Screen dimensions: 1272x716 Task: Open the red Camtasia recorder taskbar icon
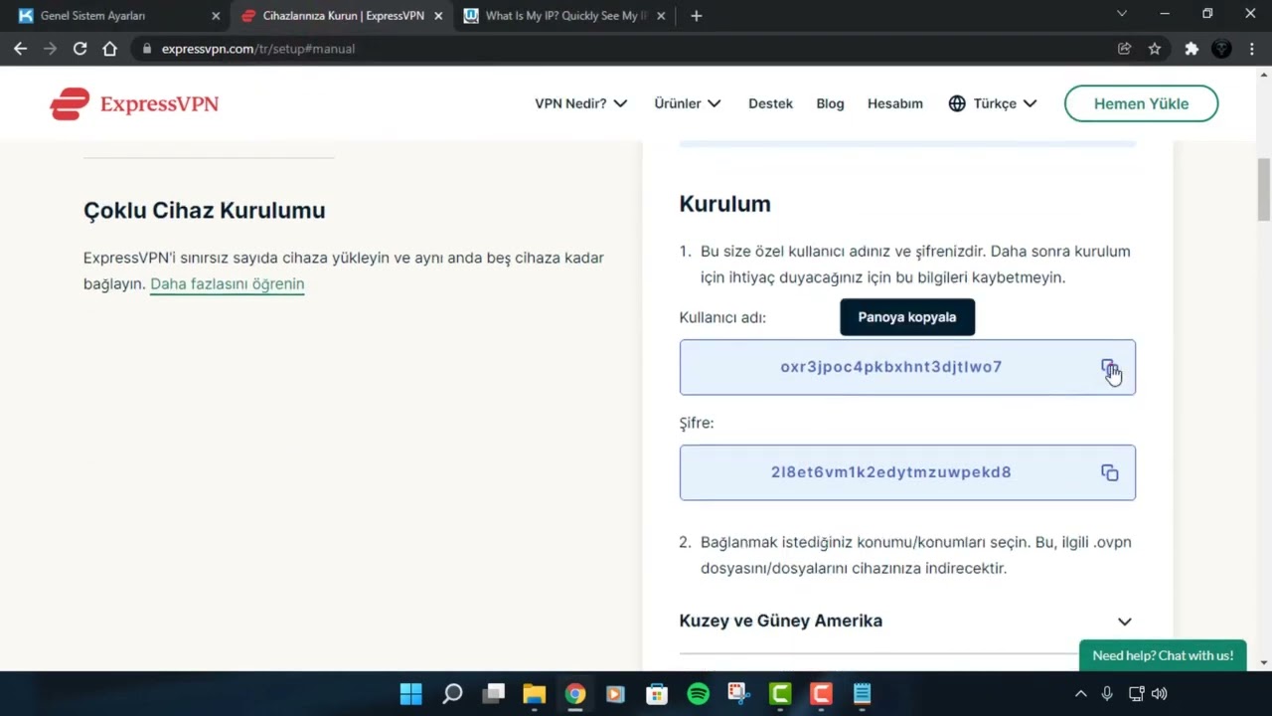pyautogui.click(x=821, y=694)
